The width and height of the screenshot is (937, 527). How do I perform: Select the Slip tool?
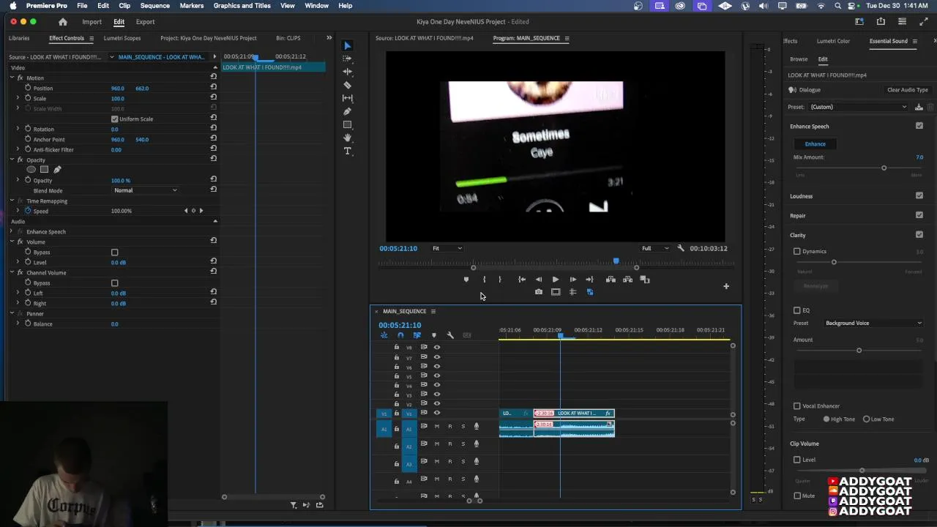[348, 98]
